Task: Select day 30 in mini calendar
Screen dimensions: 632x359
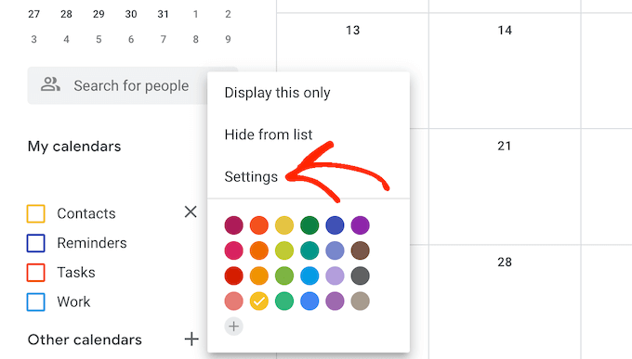Action: coord(131,14)
